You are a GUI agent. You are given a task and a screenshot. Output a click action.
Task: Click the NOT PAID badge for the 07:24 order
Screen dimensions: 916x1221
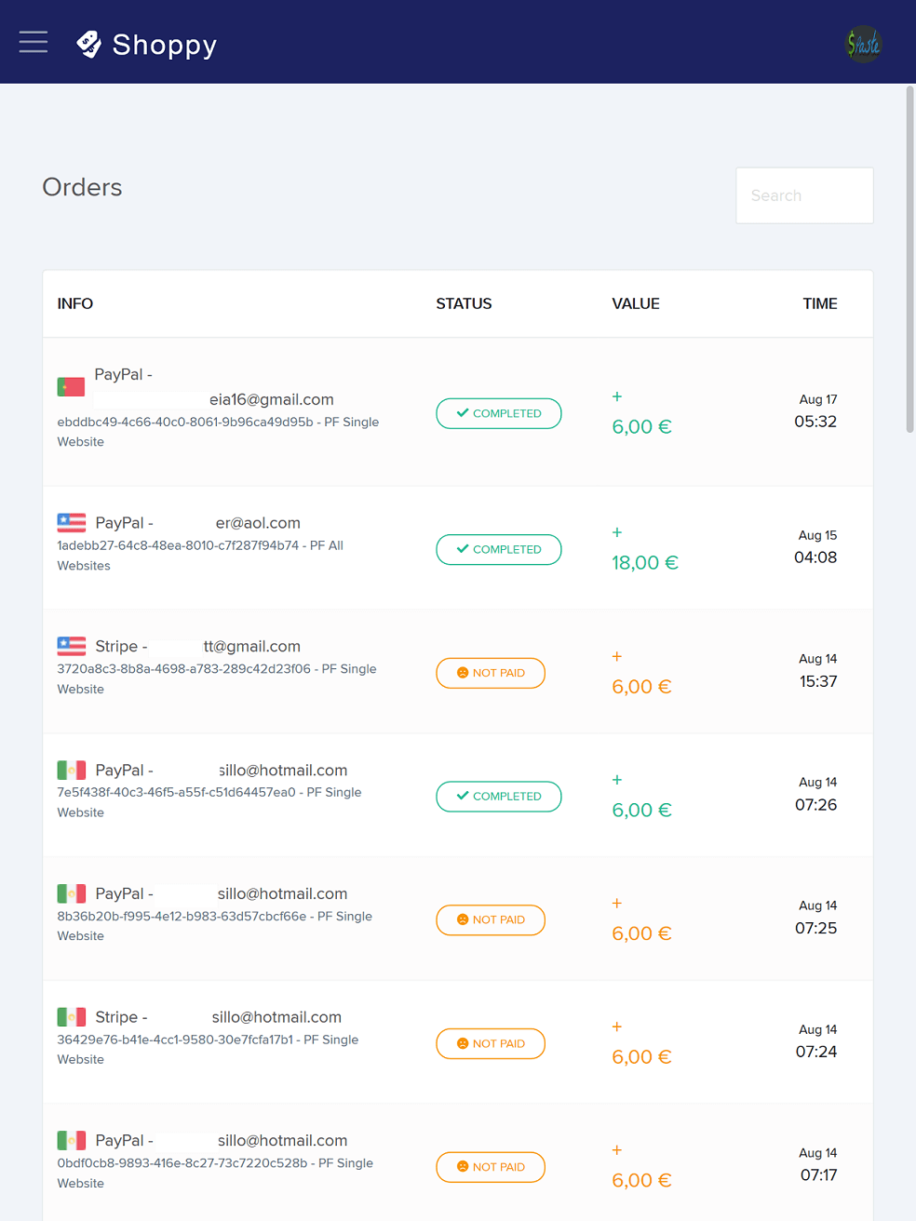pyautogui.click(x=491, y=1043)
